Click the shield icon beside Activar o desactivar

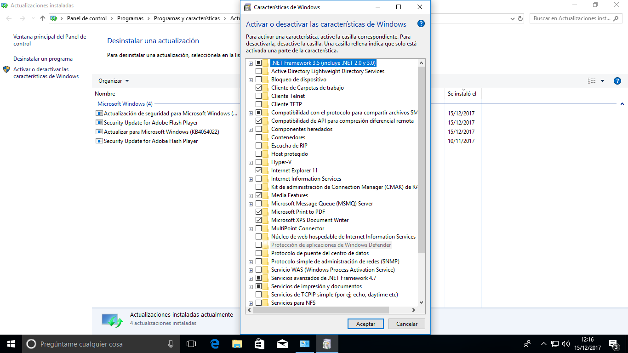pyautogui.click(x=6, y=69)
